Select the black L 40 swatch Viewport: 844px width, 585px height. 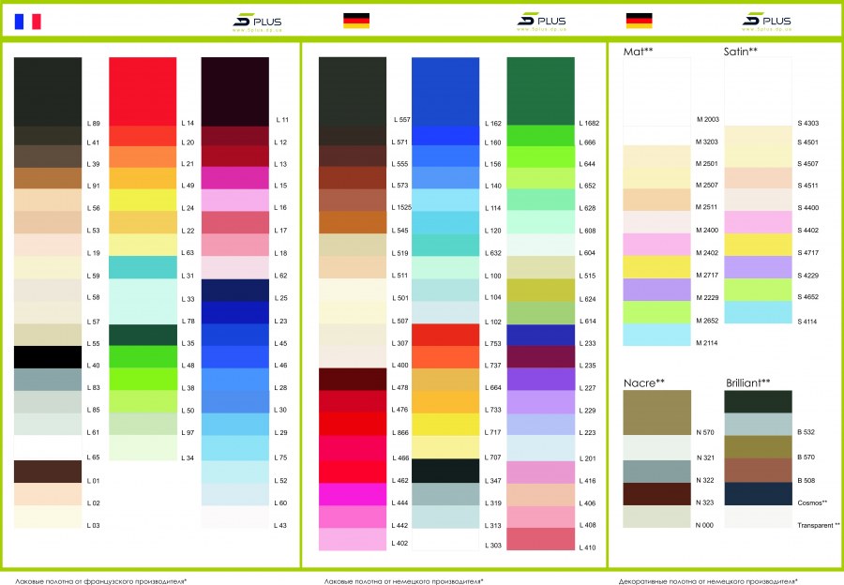pyautogui.click(x=48, y=357)
